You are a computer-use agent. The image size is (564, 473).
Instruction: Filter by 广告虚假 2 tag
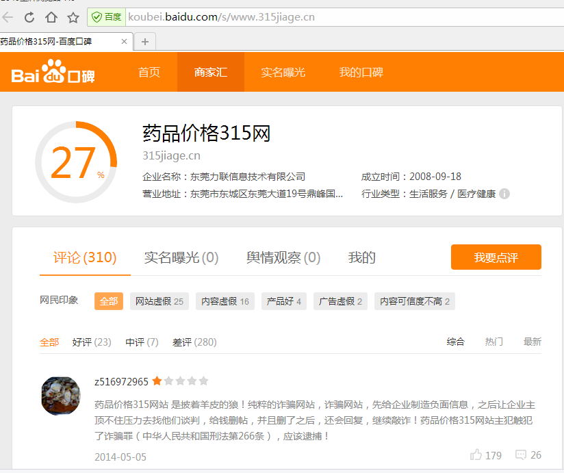click(x=340, y=301)
